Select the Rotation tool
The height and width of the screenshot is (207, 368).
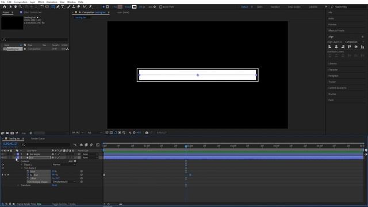point(42,7)
